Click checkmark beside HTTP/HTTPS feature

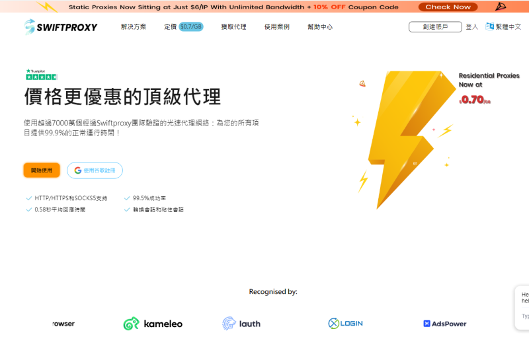(x=29, y=198)
